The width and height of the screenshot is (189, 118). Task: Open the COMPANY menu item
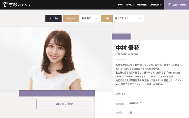coord(155,5)
